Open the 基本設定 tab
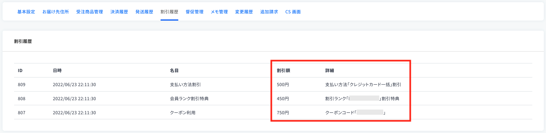The width and height of the screenshot is (546, 133). (x=26, y=12)
